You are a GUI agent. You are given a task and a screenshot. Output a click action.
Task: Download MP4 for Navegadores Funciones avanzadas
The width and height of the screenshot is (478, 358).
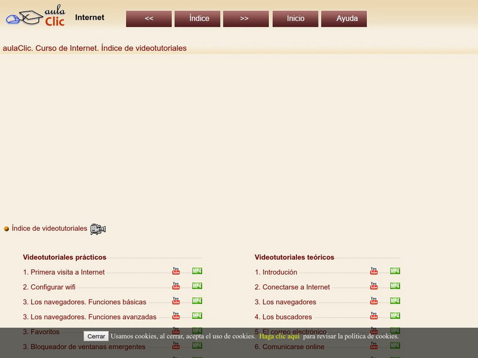197,316
